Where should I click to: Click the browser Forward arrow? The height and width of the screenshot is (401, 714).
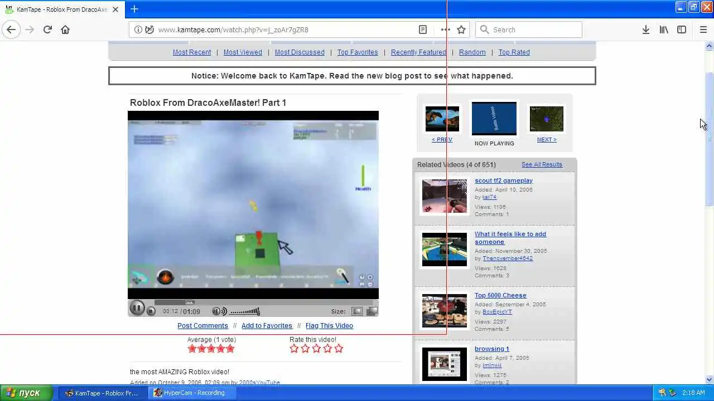[30, 30]
